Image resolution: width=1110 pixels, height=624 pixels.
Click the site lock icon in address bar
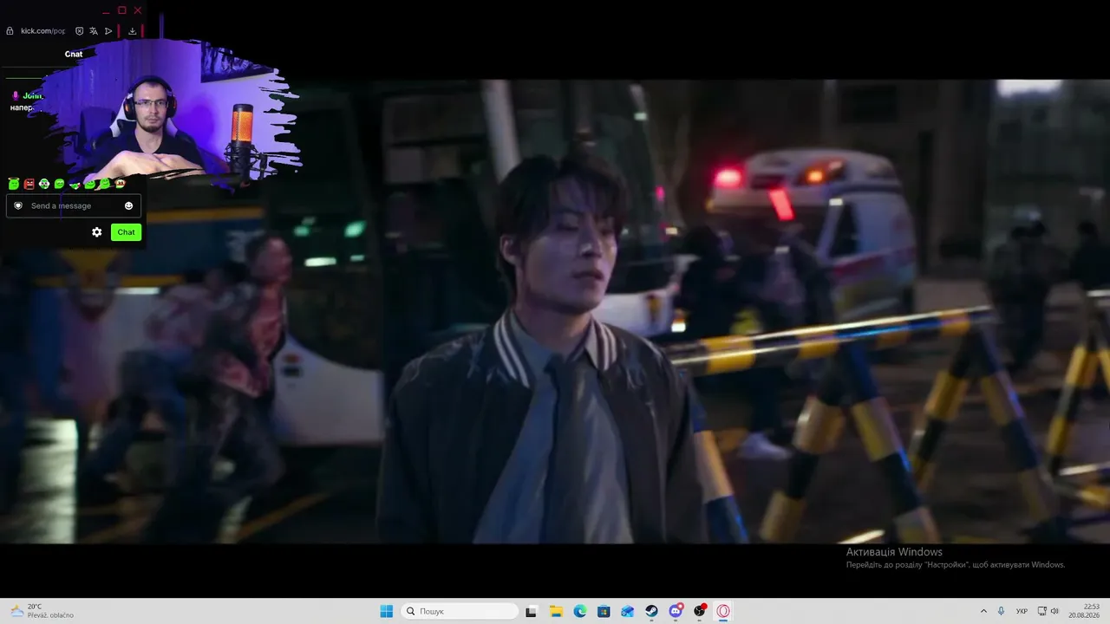(x=10, y=31)
